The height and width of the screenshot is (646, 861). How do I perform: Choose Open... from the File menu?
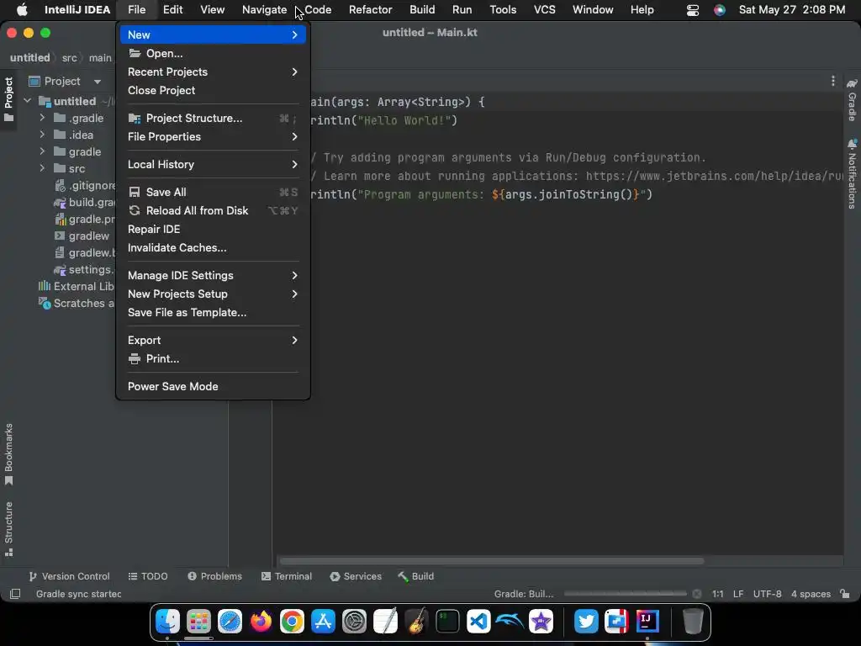click(213, 53)
